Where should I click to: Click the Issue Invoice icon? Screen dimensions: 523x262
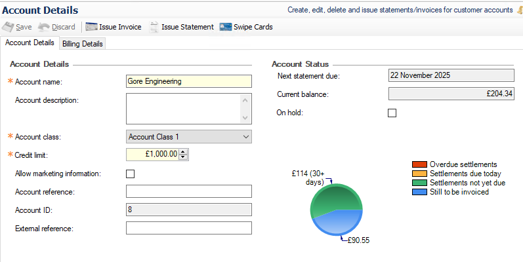pyautogui.click(x=91, y=27)
